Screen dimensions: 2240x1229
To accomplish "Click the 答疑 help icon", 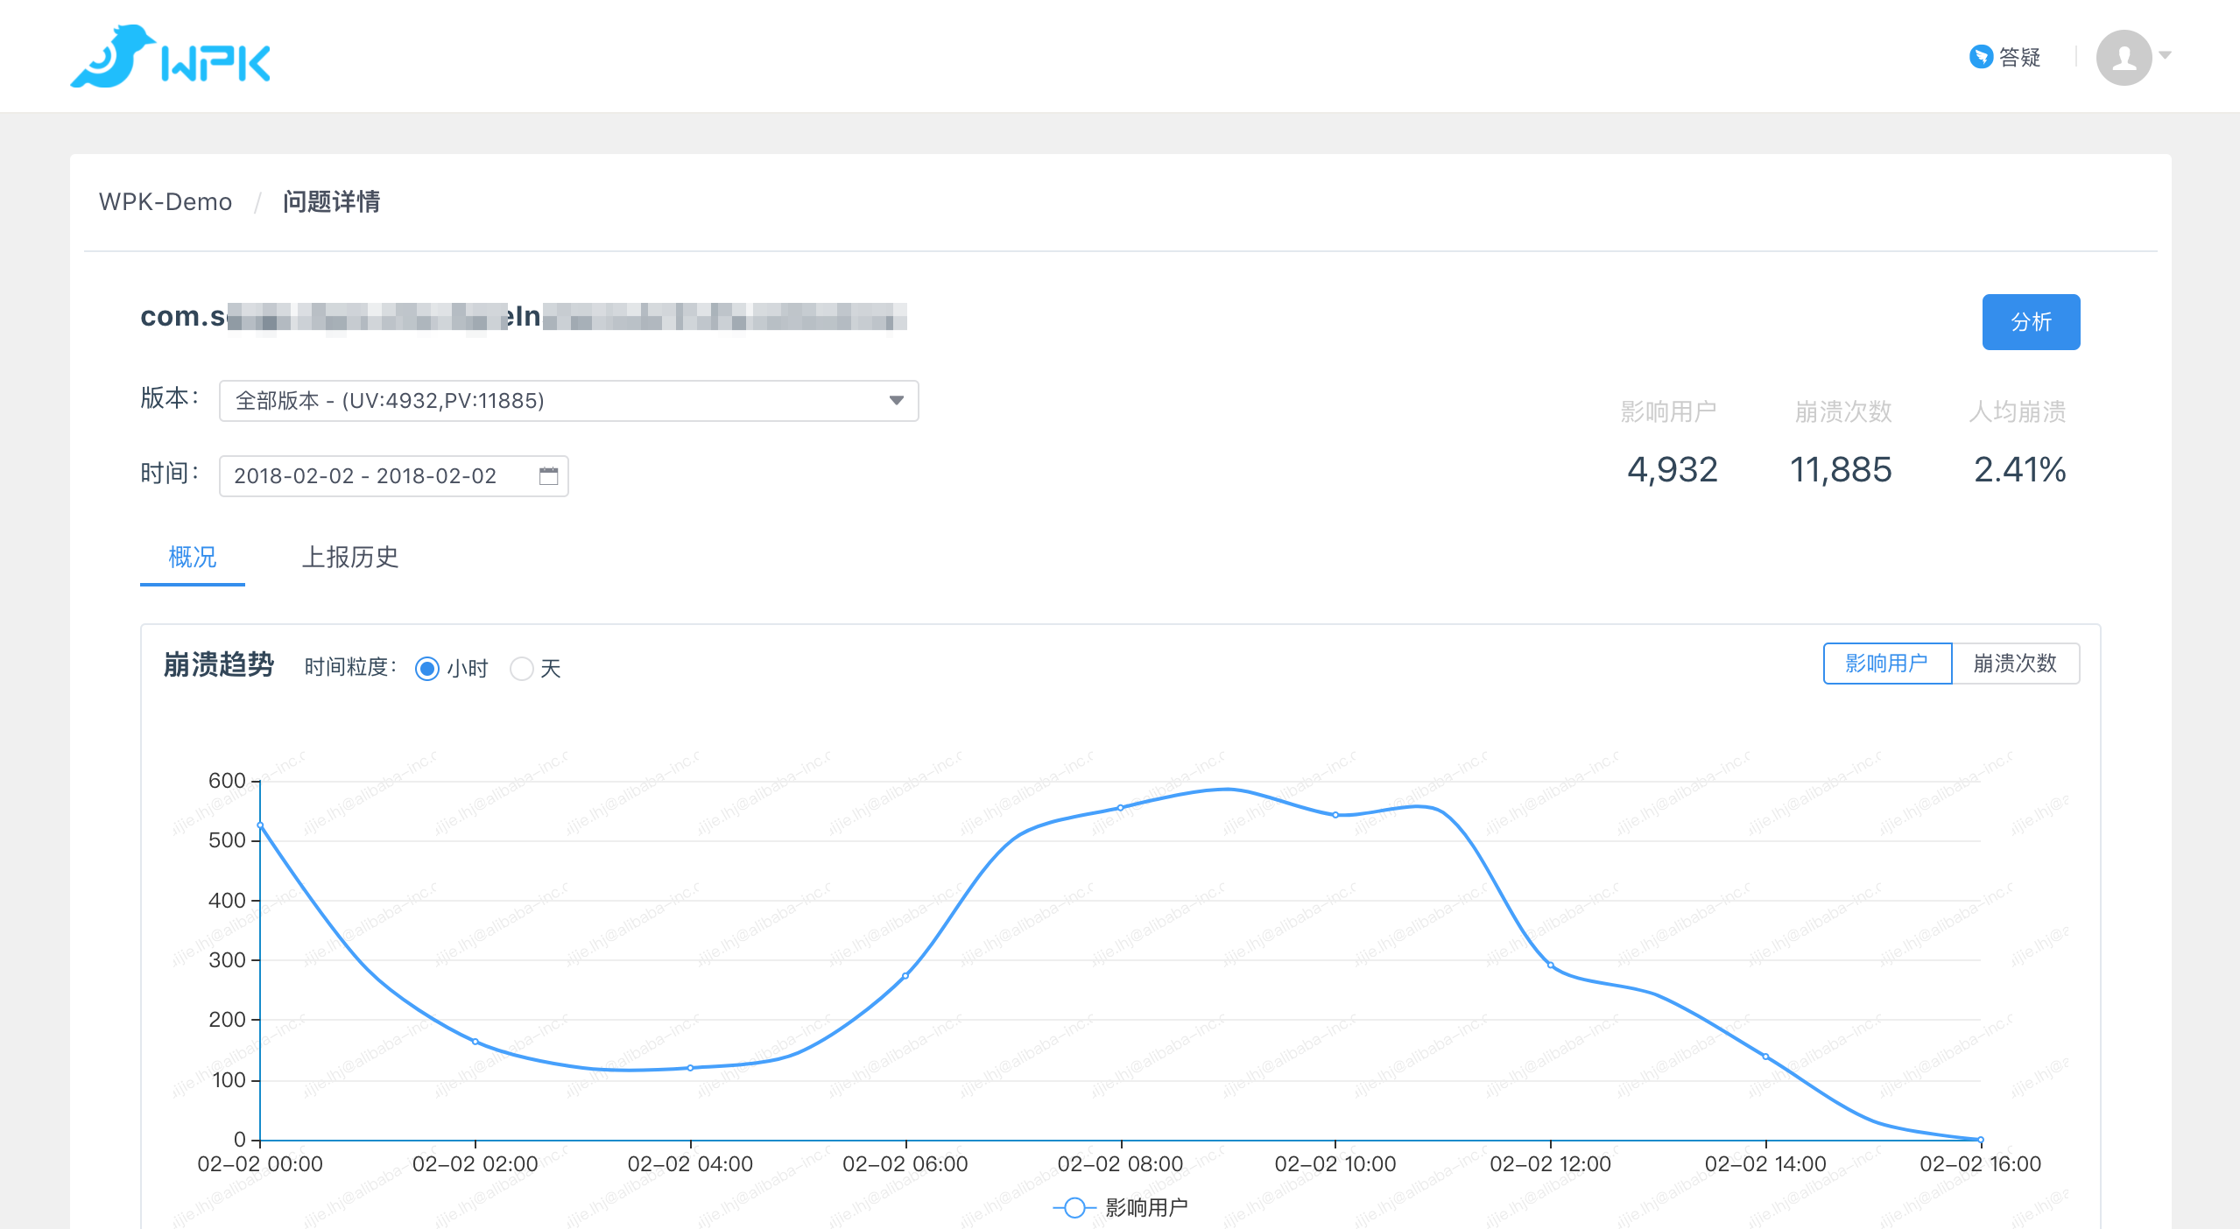I will [x=1981, y=57].
